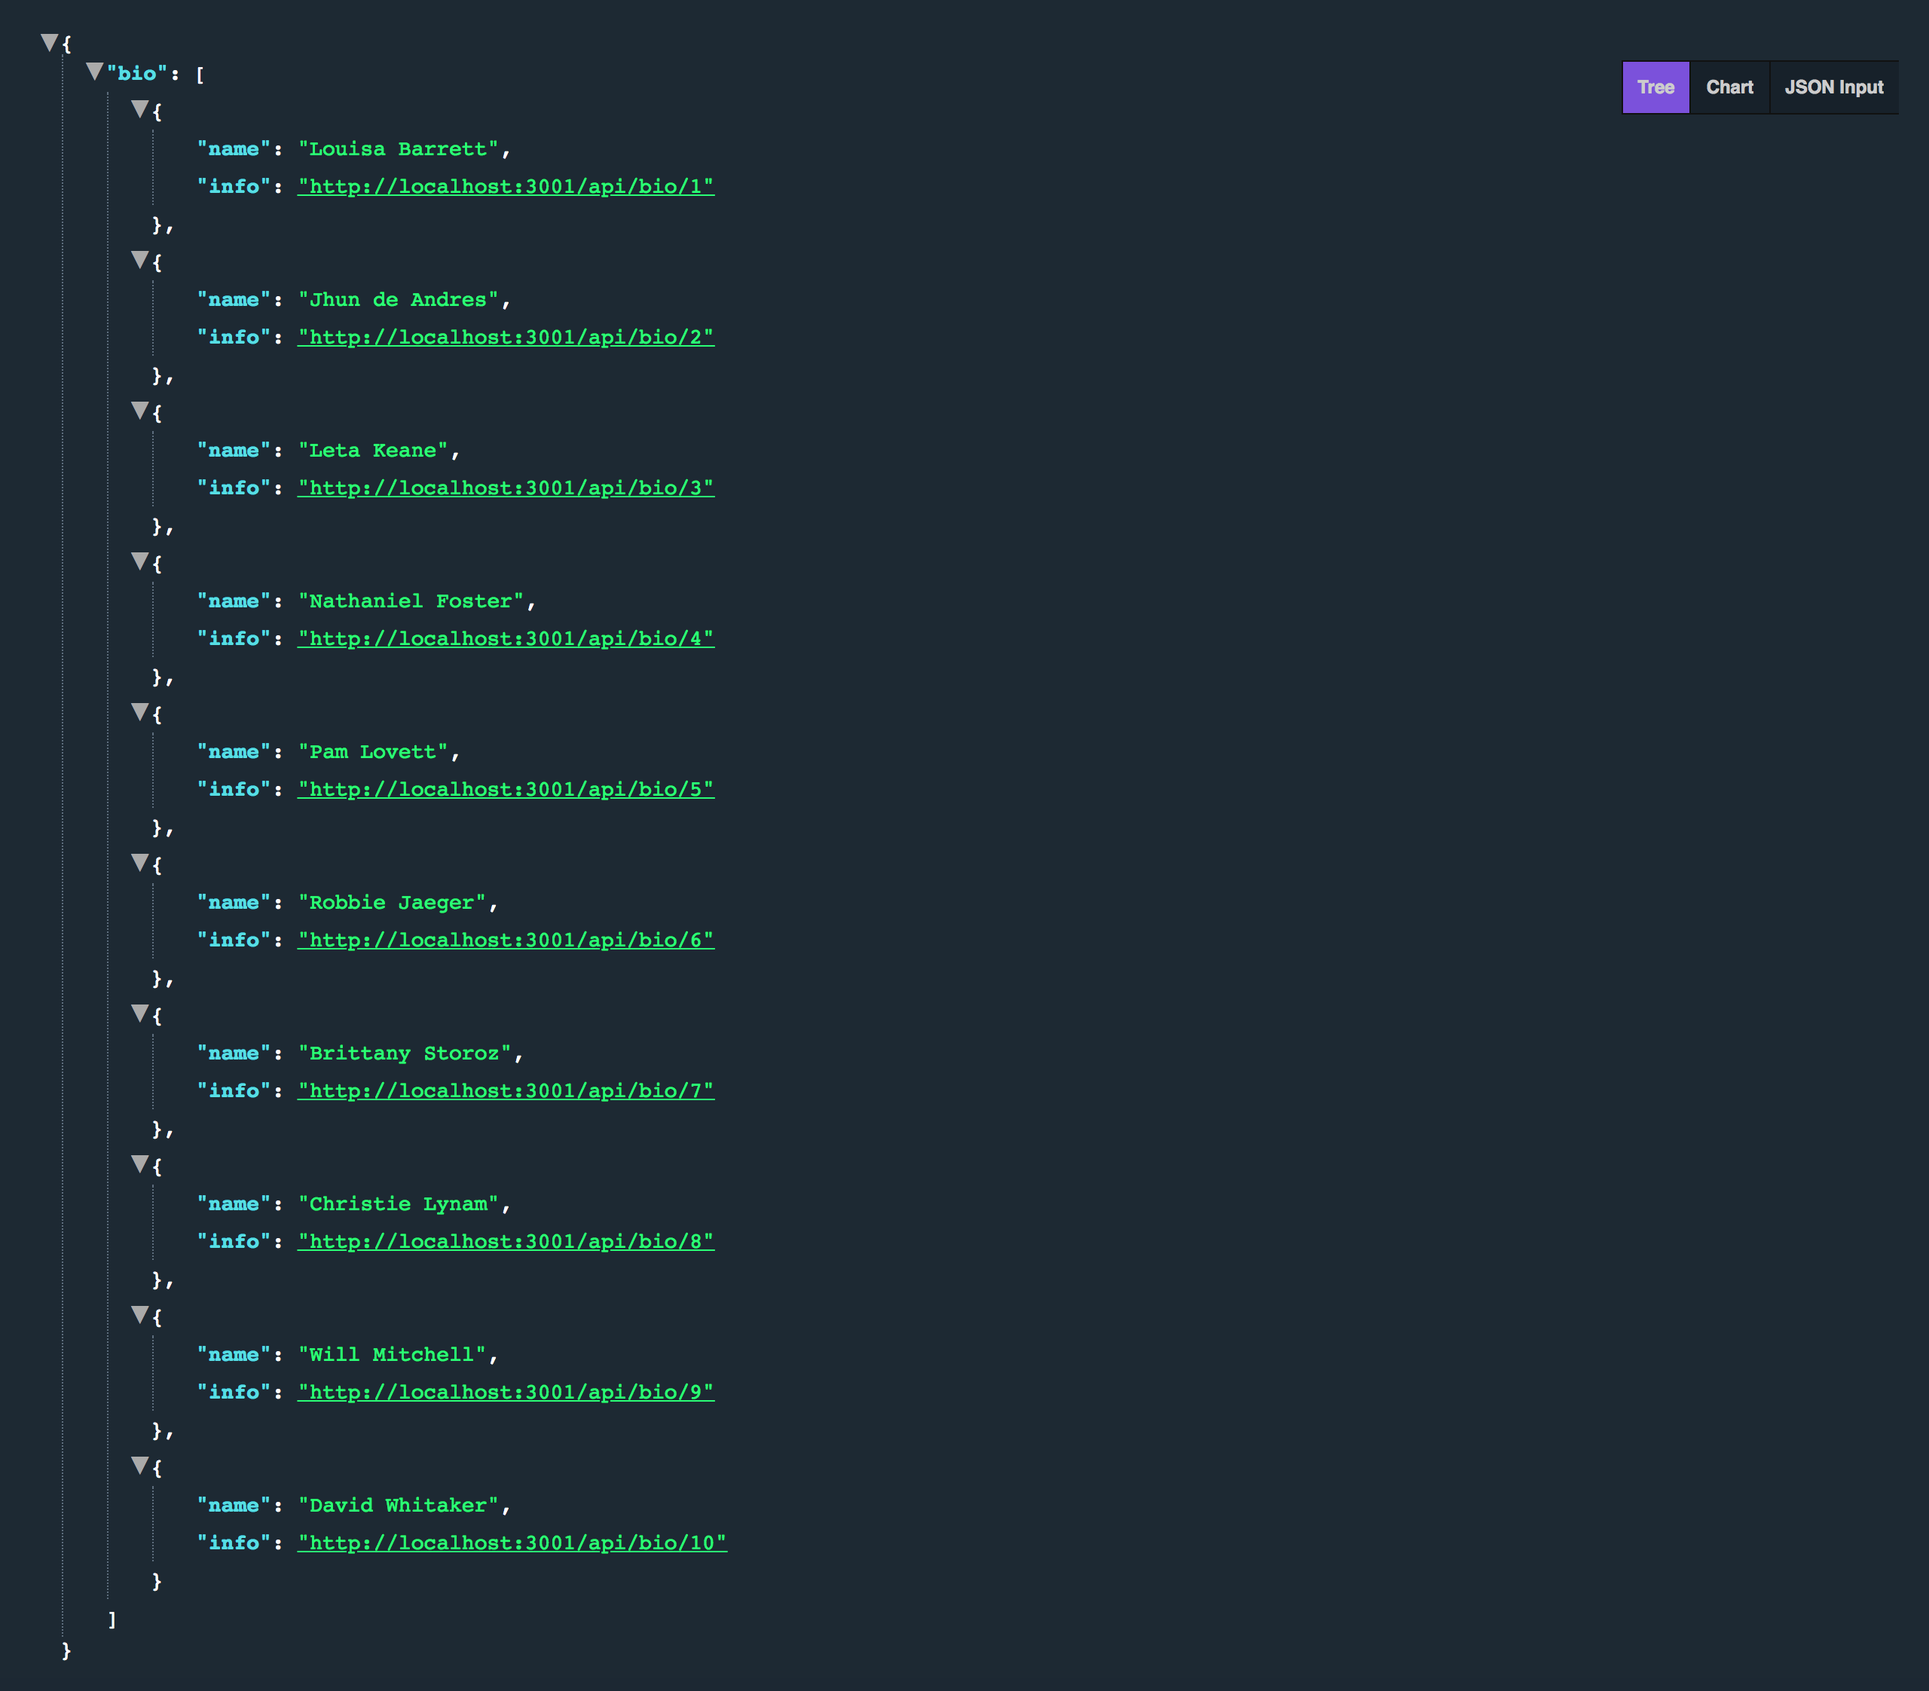1929x1691 pixels.
Task: Collapse the Louisa Barrett object
Action: [x=139, y=109]
